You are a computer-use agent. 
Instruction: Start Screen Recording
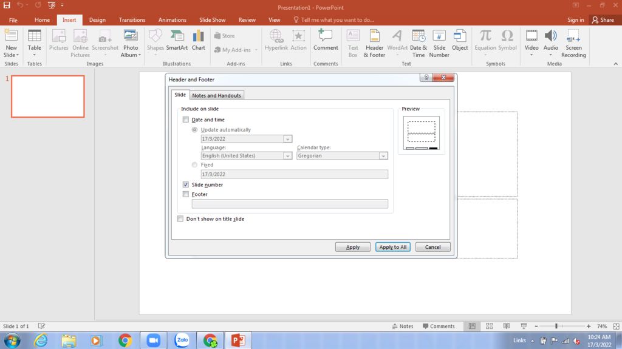573,43
